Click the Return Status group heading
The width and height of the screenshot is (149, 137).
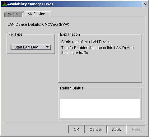[72, 88]
